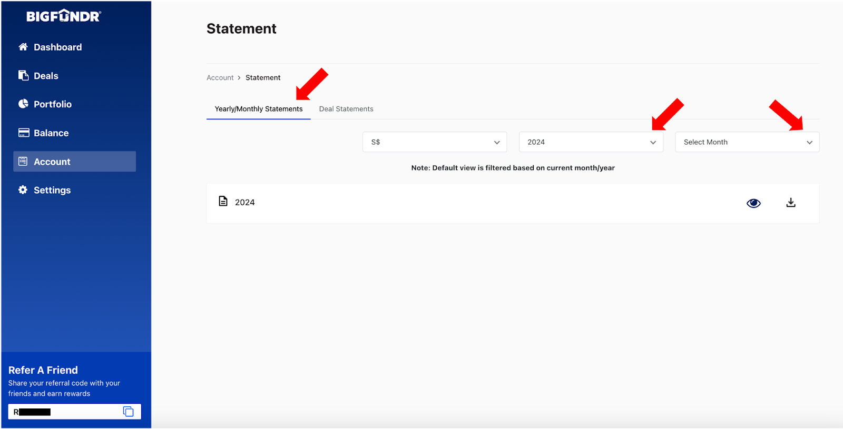This screenshot has width=843, height=429.
Task: Click the default view filter note
Action: (513, 168)
